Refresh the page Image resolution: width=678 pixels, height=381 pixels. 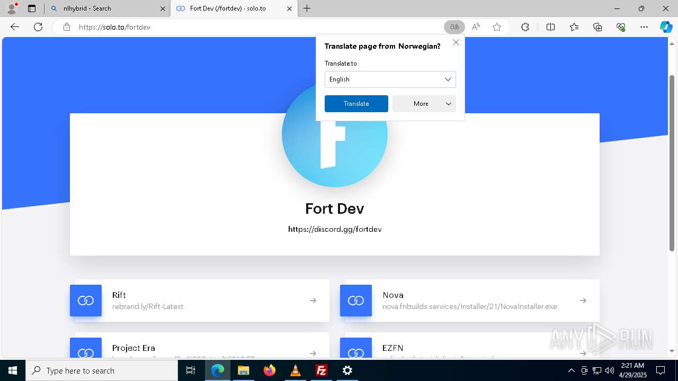(x=38, y=27)
